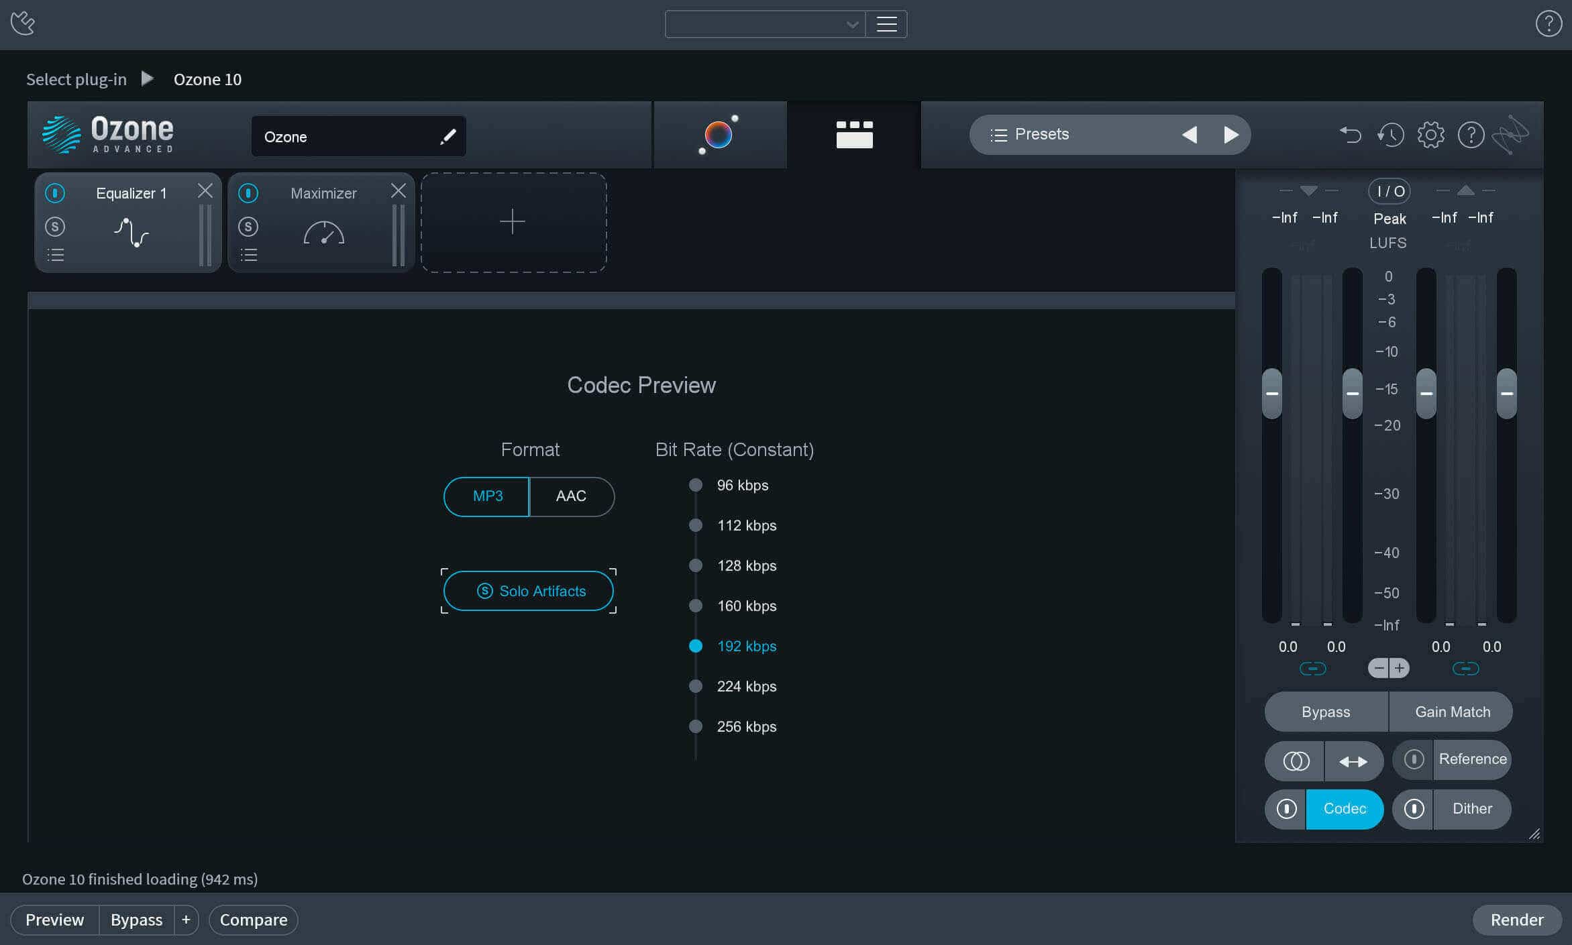The image size is (1572, 945).
Task: Open Equalizer 1 preset list icon
Action: [x=56, y=255]
